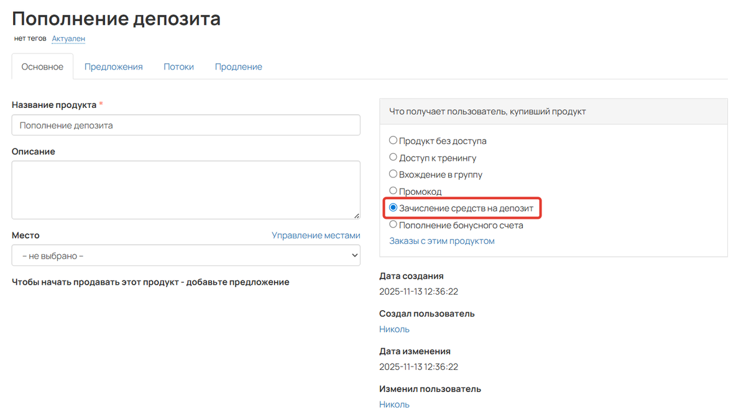Open Управление местами
The width and height of the screenshot is (746, 415).
[x=316, y=235]
